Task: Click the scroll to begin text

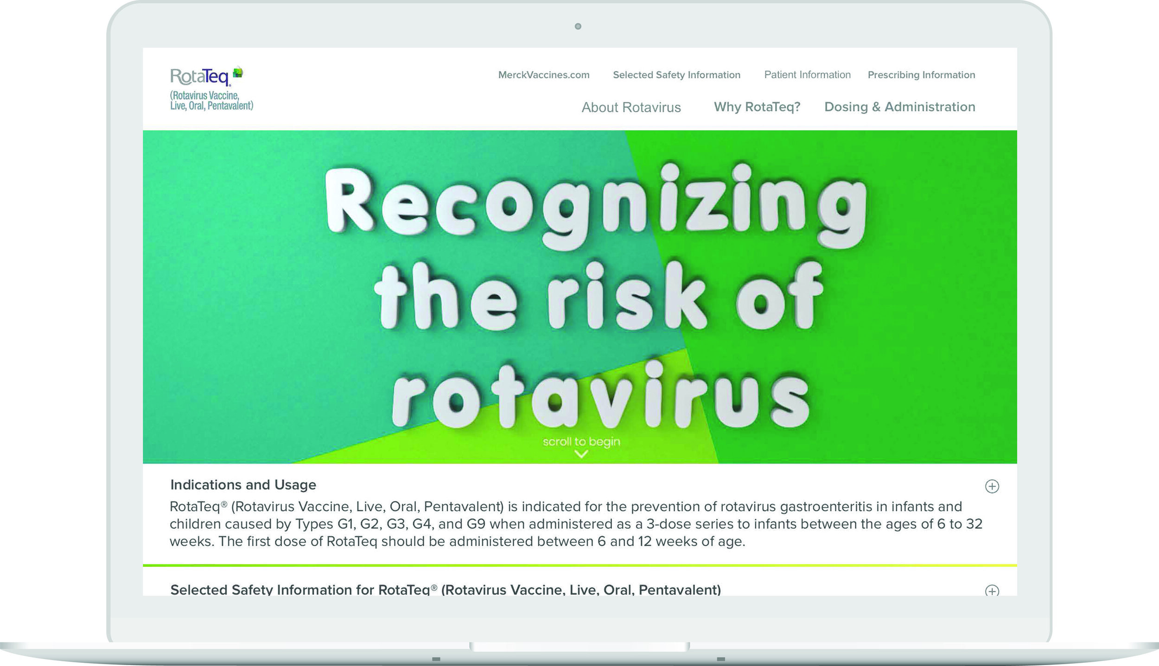Action: [x=581, y=442]
